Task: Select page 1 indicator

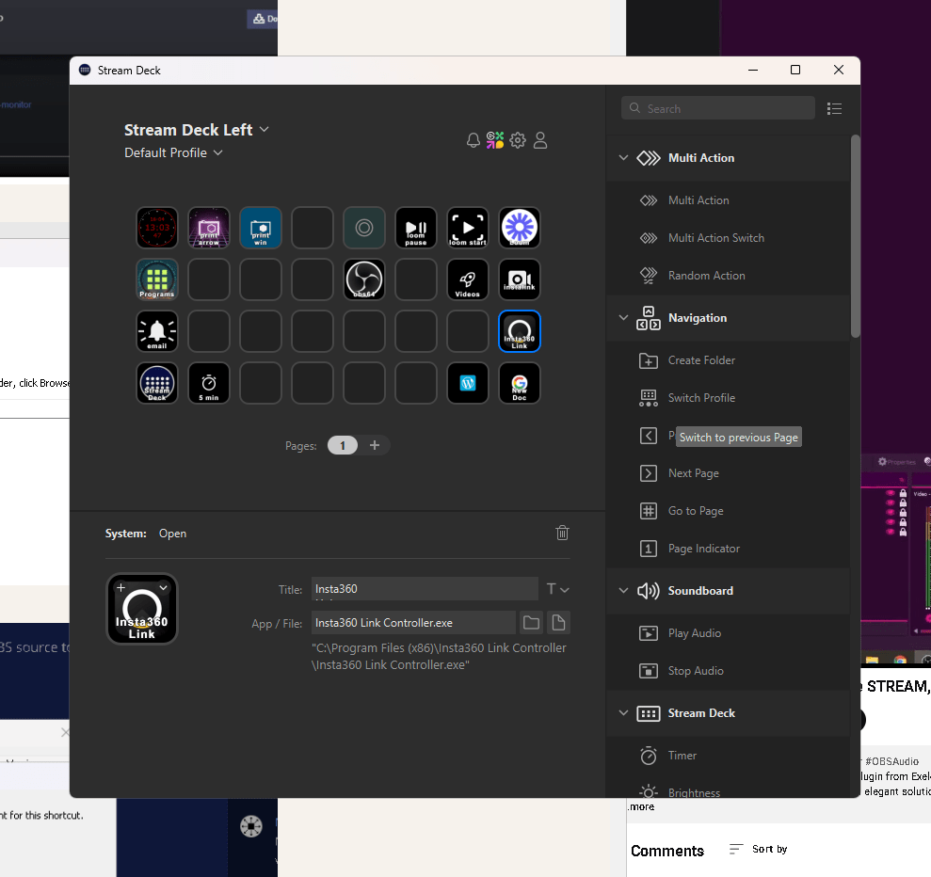Action: (x=343, y=445)
